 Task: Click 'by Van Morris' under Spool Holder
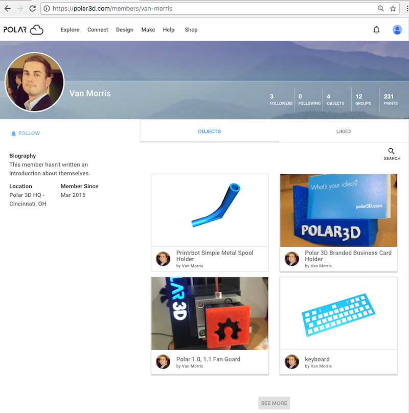190,266
